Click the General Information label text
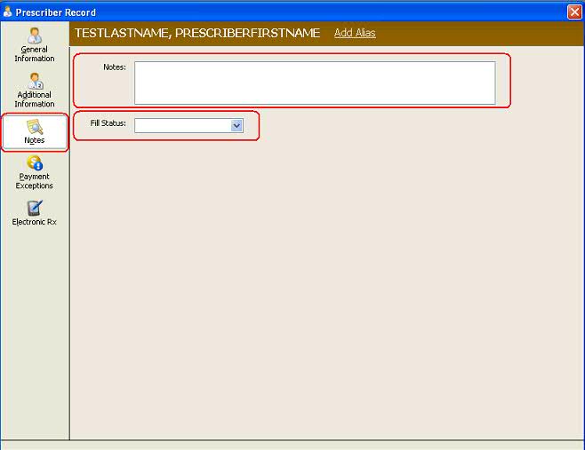Image resolution: width=585 pixels, height=450 pixels. pos(35,54)
